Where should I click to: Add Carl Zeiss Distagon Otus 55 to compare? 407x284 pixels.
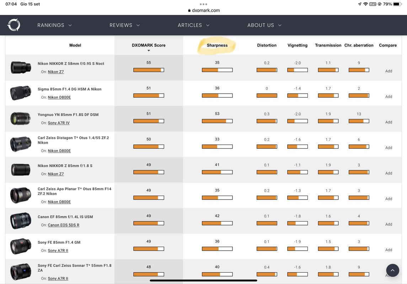pyautogui.click(x=389, y=148)
